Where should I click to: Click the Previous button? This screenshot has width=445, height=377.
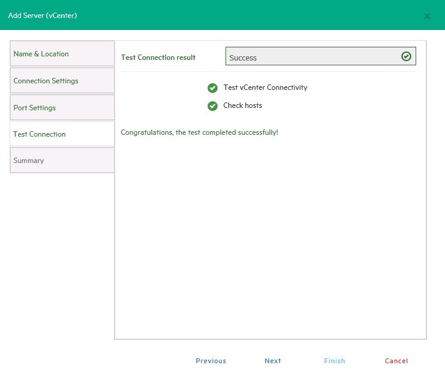click(211, 361)
